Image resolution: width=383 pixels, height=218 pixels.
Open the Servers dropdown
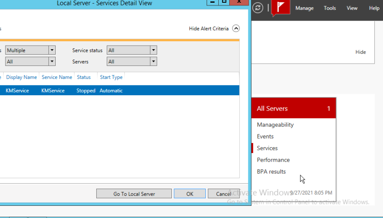(x=132, y=61)
